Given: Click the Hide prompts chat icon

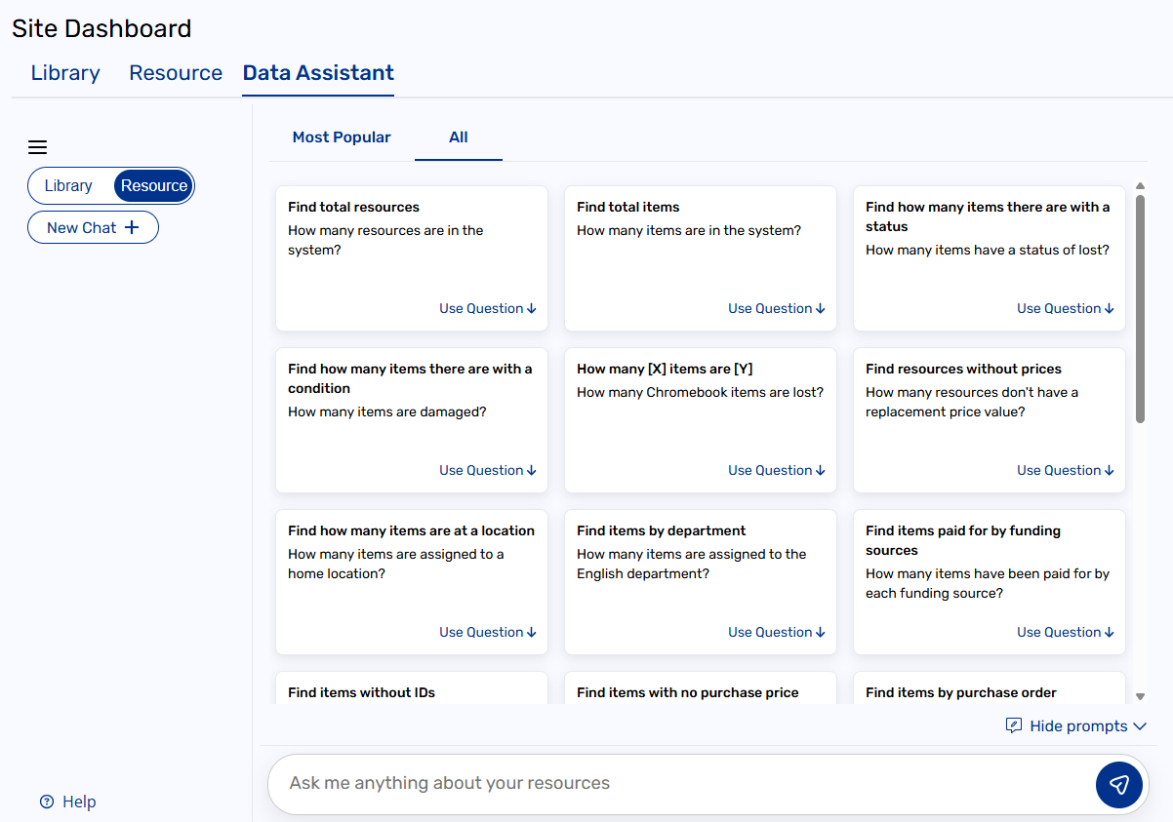Looking at the screenshot, I should 1014,725.
